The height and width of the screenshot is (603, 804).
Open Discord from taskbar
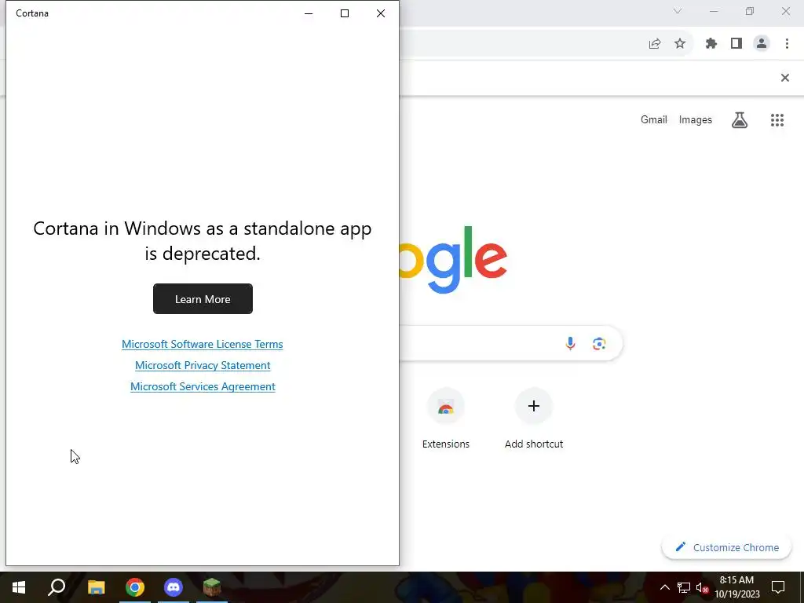174,587
